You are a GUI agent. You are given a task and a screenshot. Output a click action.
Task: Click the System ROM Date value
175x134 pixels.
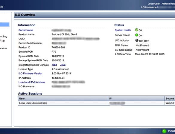[58, 56]
